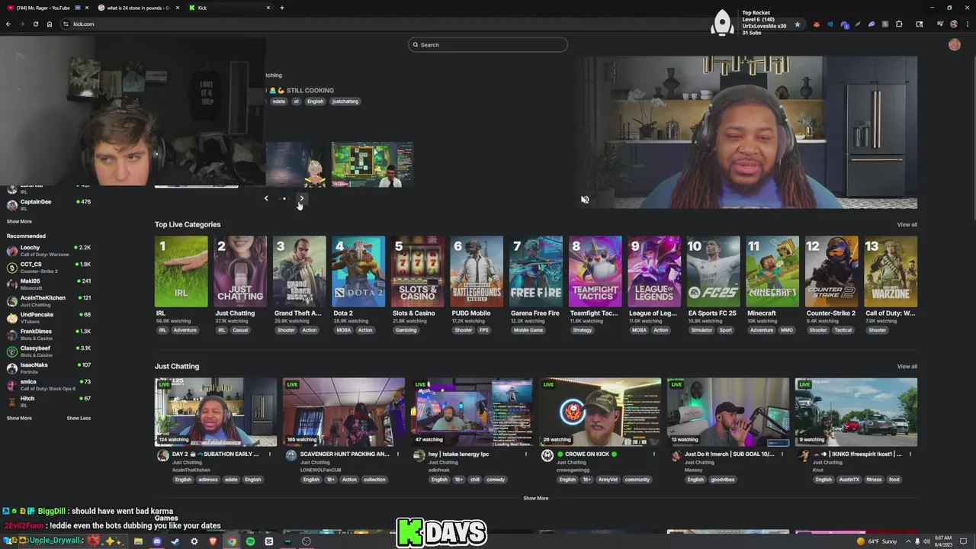The height and width of the screenshot is (549, 976).
Task: Open IsaacNaks channel in the sidebar
Action: tap(49, 368)
